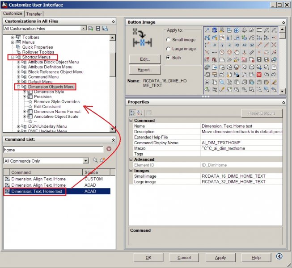Pick the question mark page icon
The image size is (292, 268).
tap(274, 67)
